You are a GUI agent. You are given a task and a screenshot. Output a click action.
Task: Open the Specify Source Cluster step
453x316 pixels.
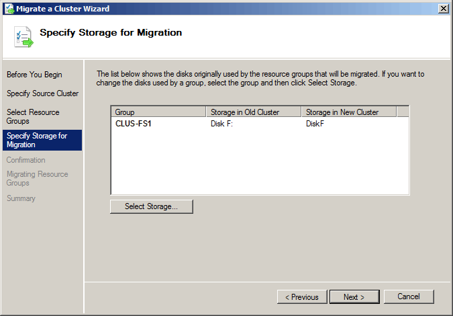tap(42, 93)
